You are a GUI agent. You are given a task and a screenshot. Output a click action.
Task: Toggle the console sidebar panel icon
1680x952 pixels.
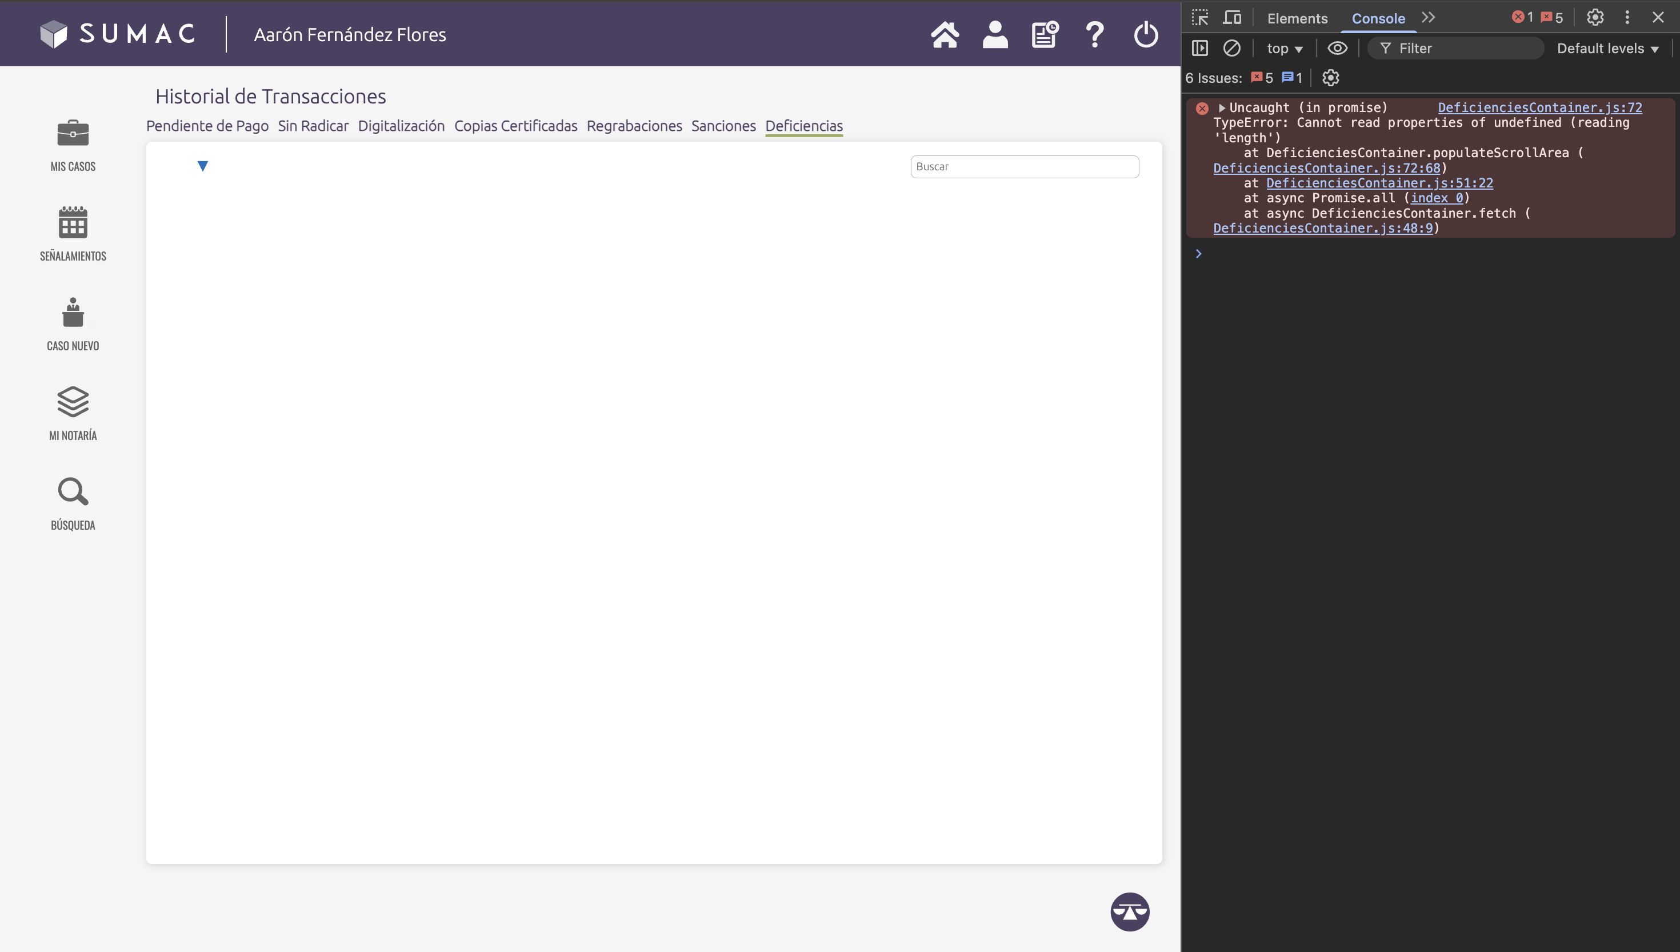(1199, 49)
